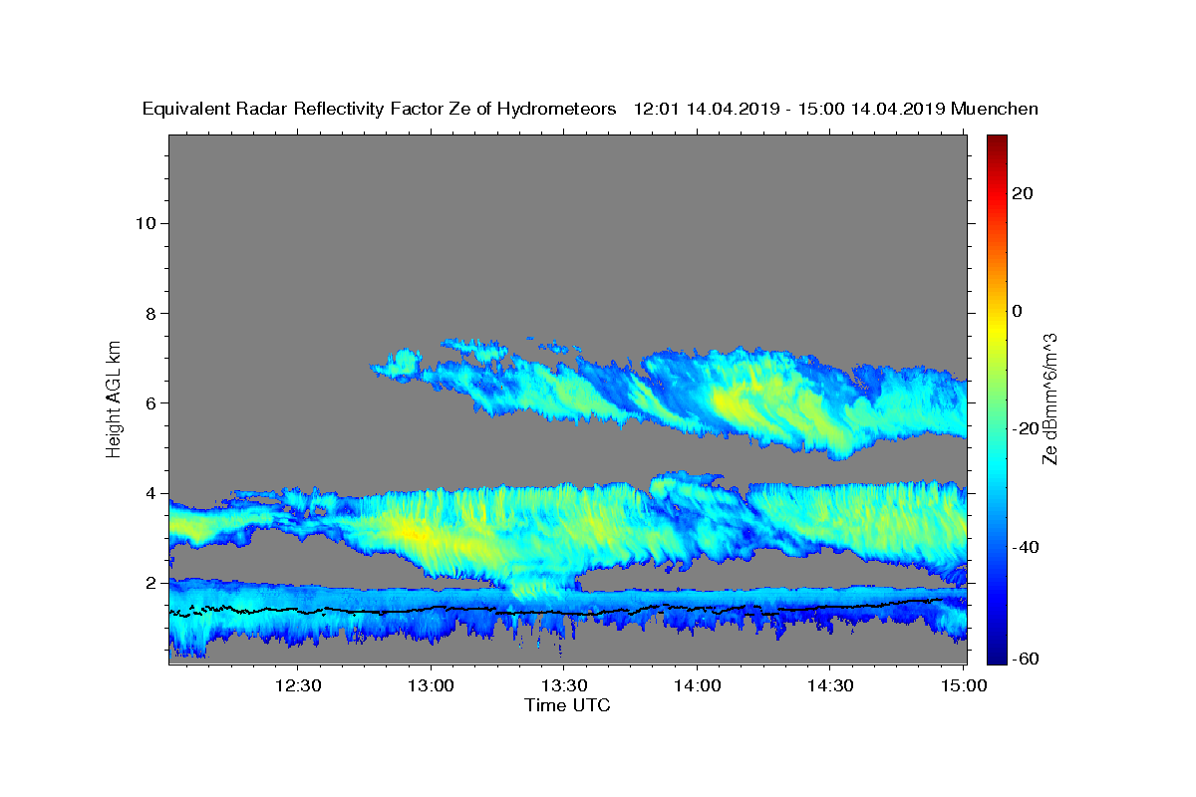Click the '6' height tick label
The image size is (1196, 797).
152,402
